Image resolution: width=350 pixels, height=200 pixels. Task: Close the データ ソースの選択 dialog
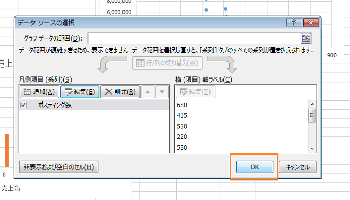311,23
